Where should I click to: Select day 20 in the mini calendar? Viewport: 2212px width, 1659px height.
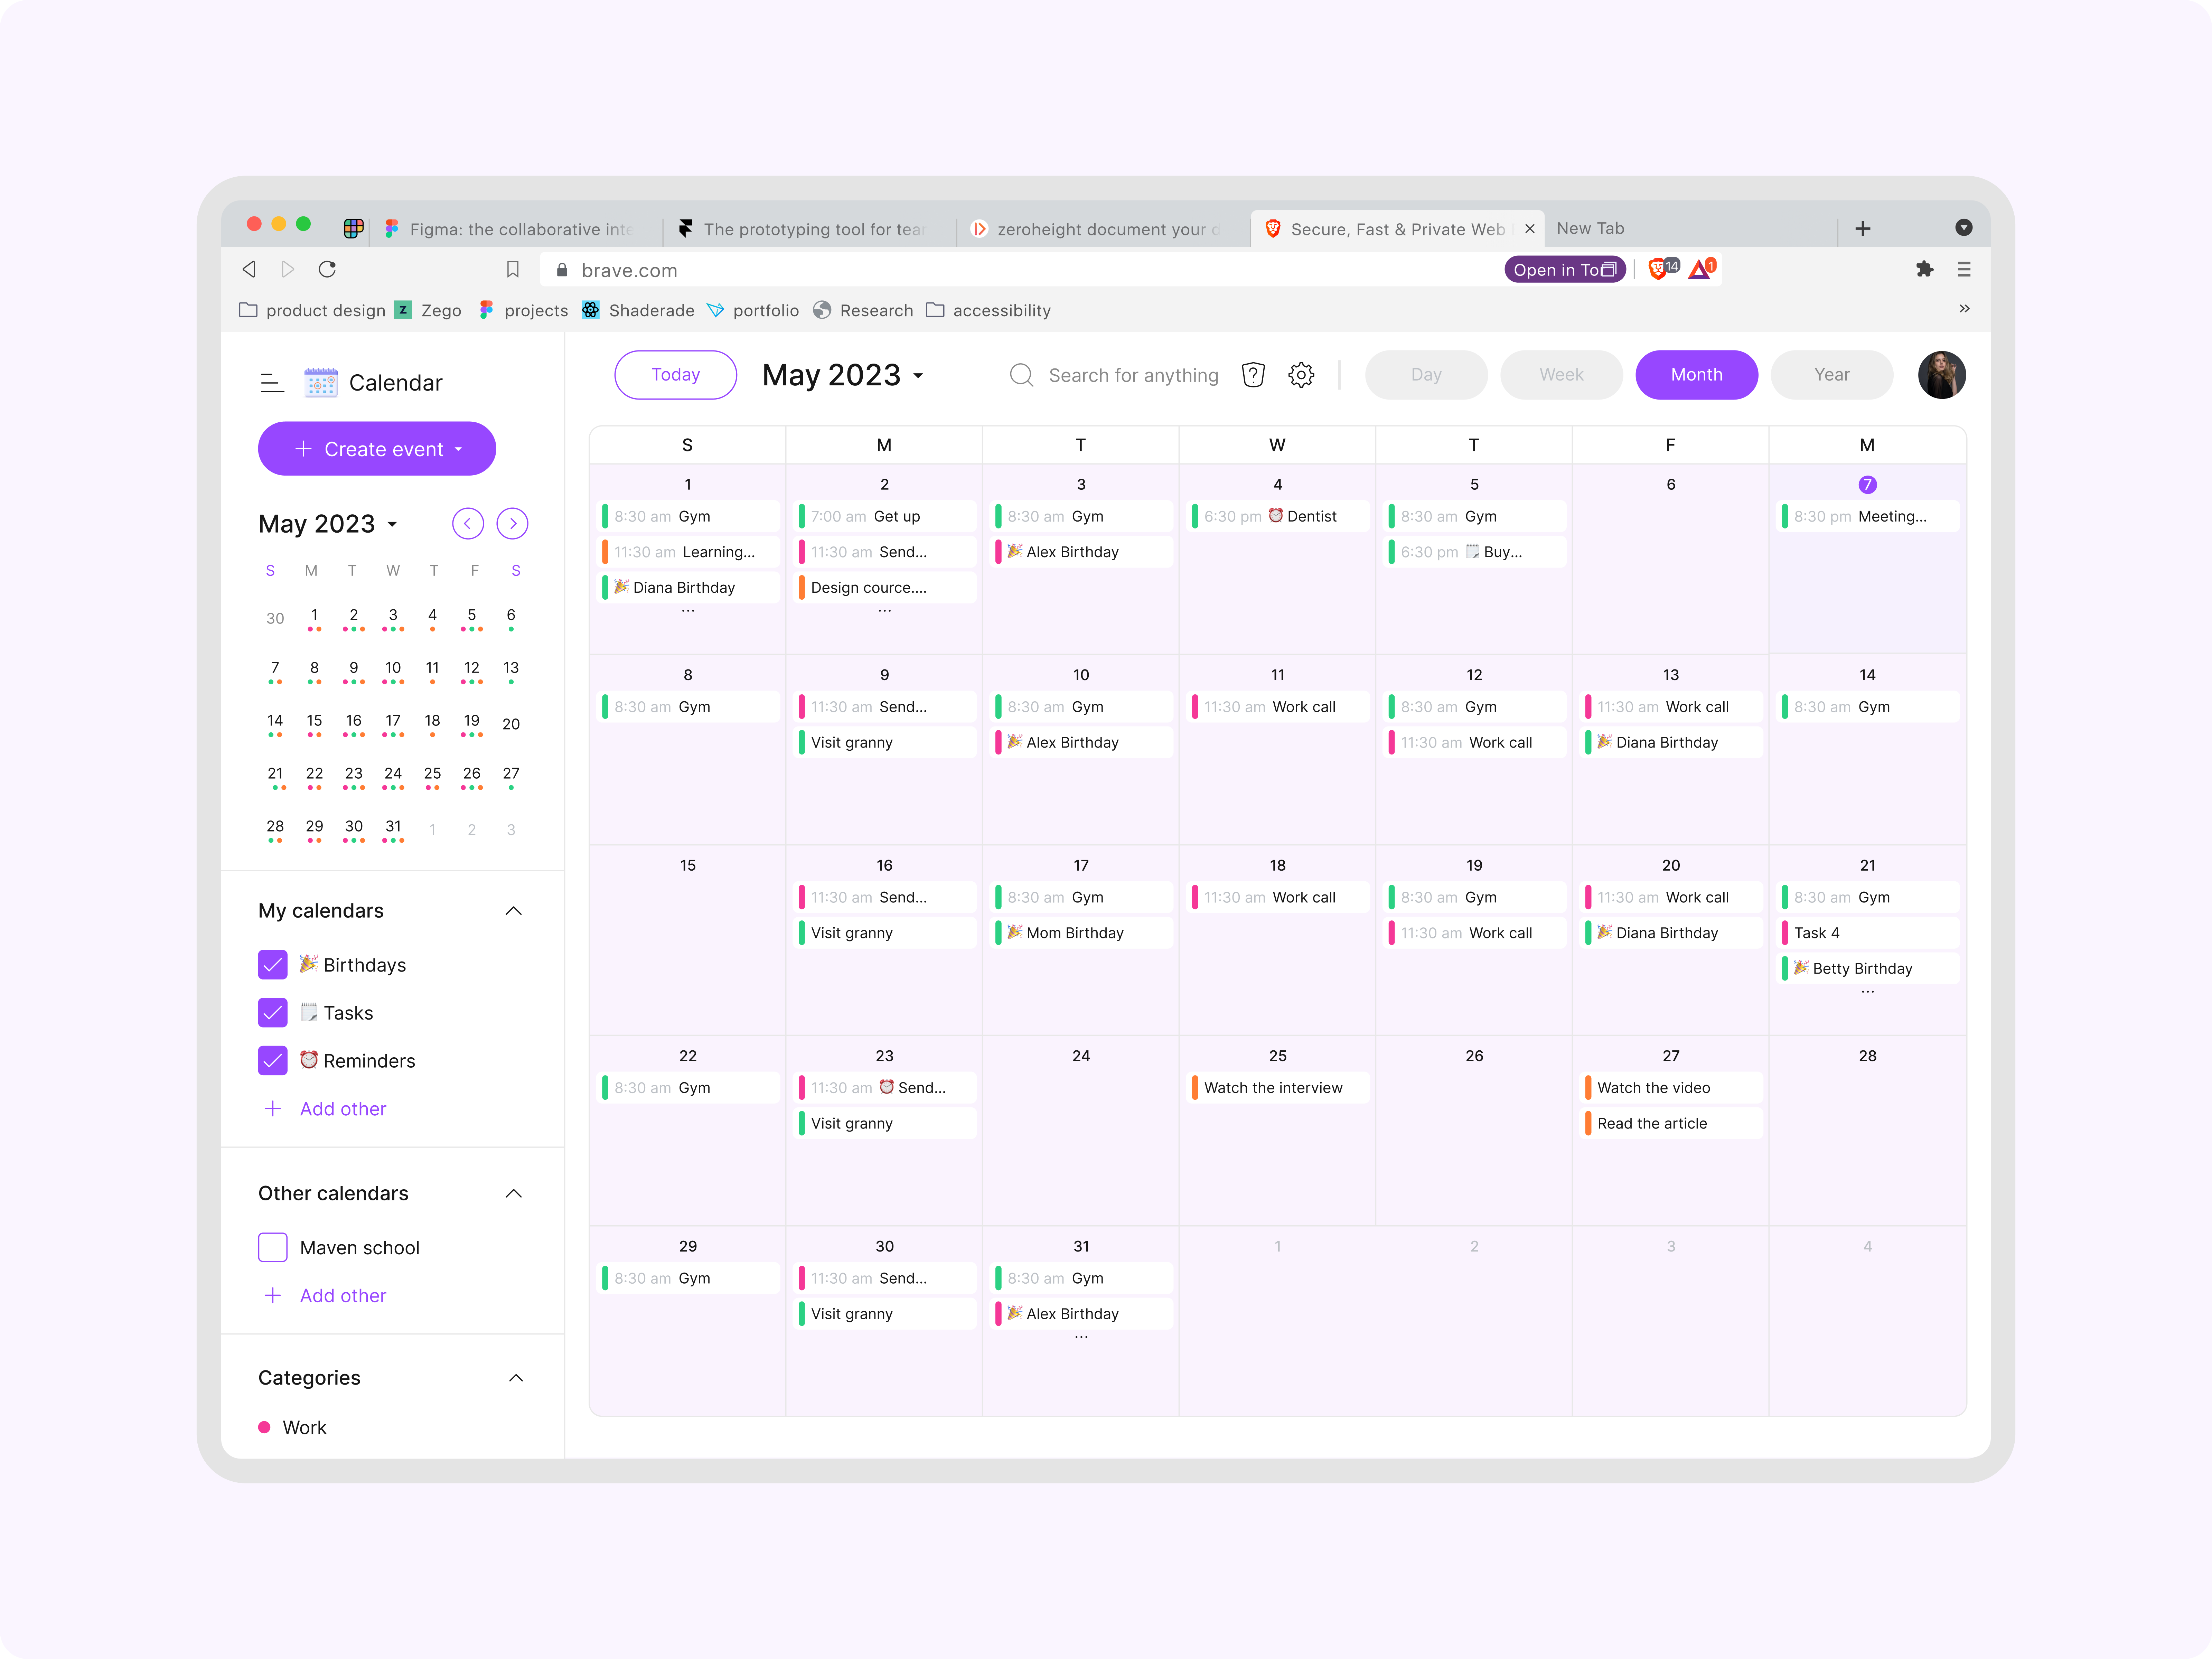[511, 724]
